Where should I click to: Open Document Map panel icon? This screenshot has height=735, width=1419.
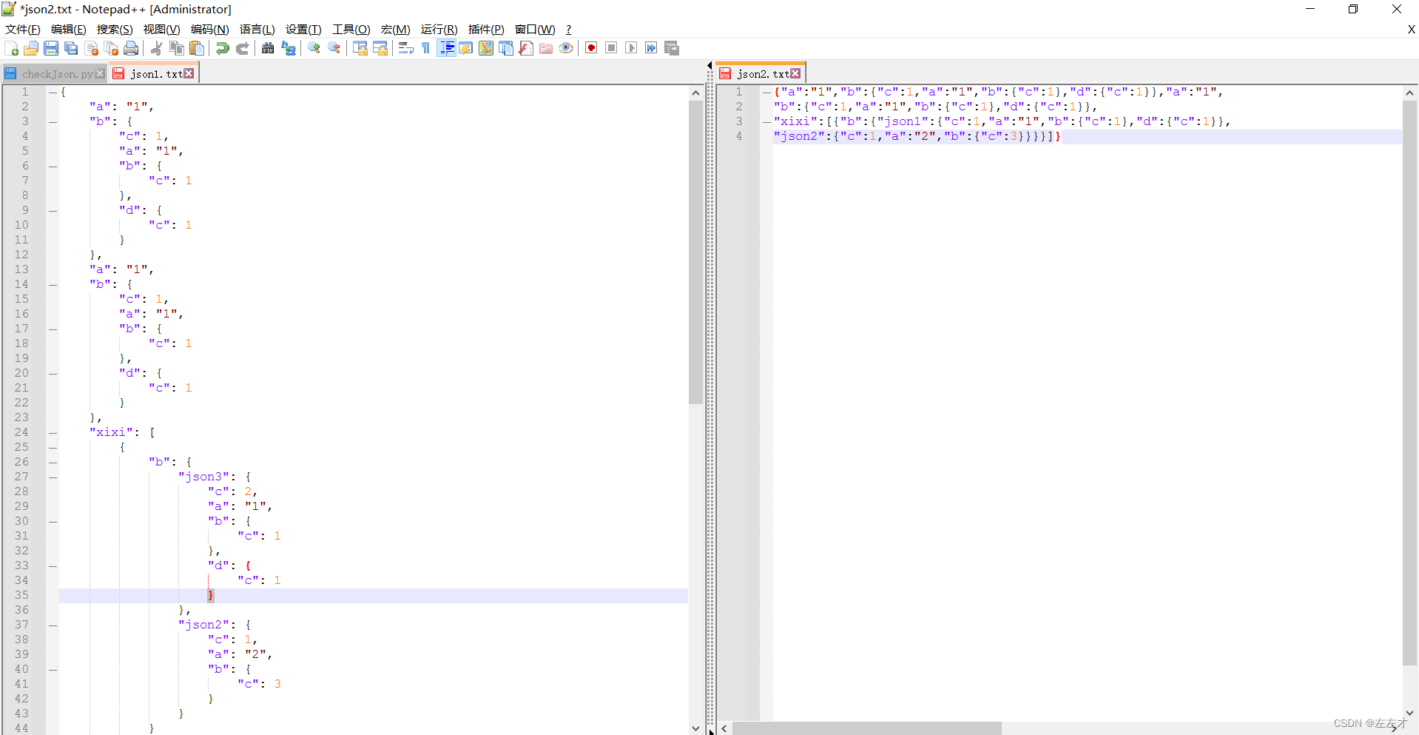tap(486, 48)
